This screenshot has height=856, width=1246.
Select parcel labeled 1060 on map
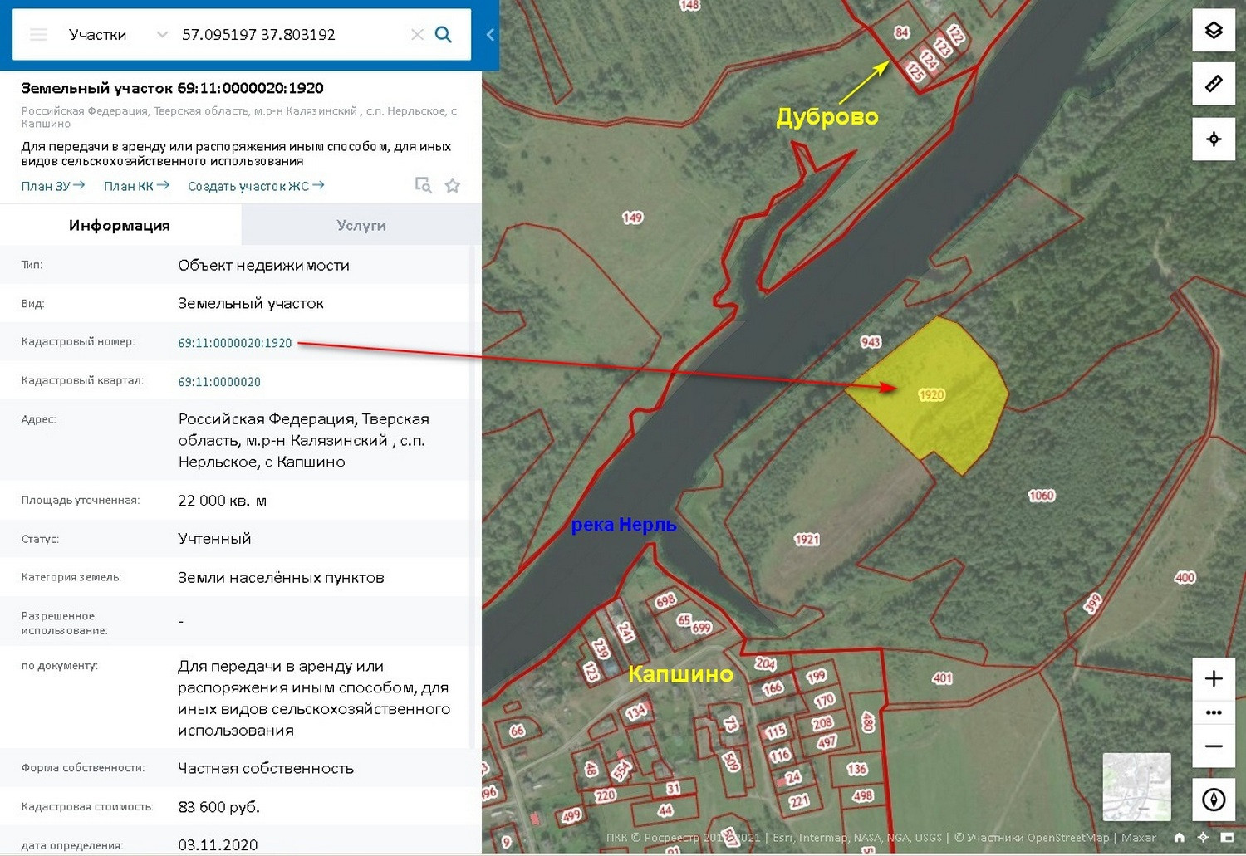(1041, 496)
